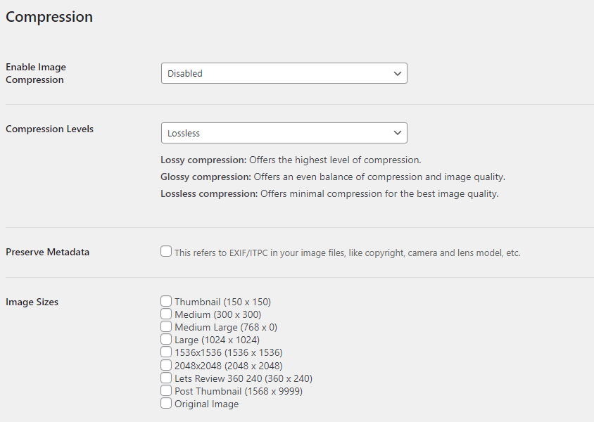
Task: Tick the Medium (300 x 300) checkbox
Action: pos(166,314)
